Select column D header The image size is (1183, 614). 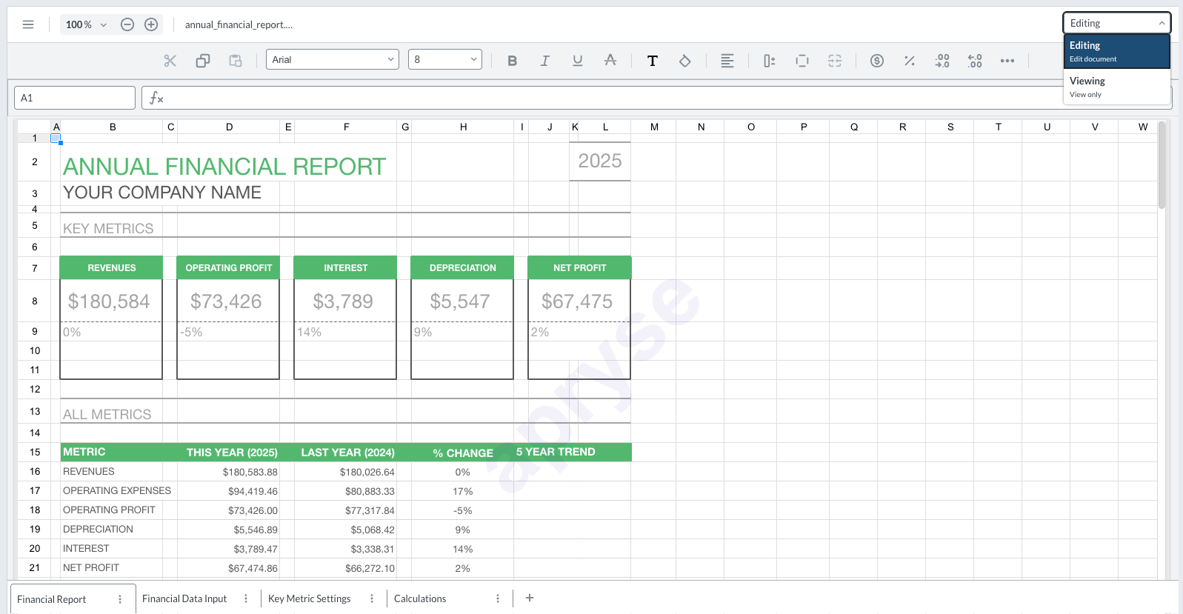(230, 127)
